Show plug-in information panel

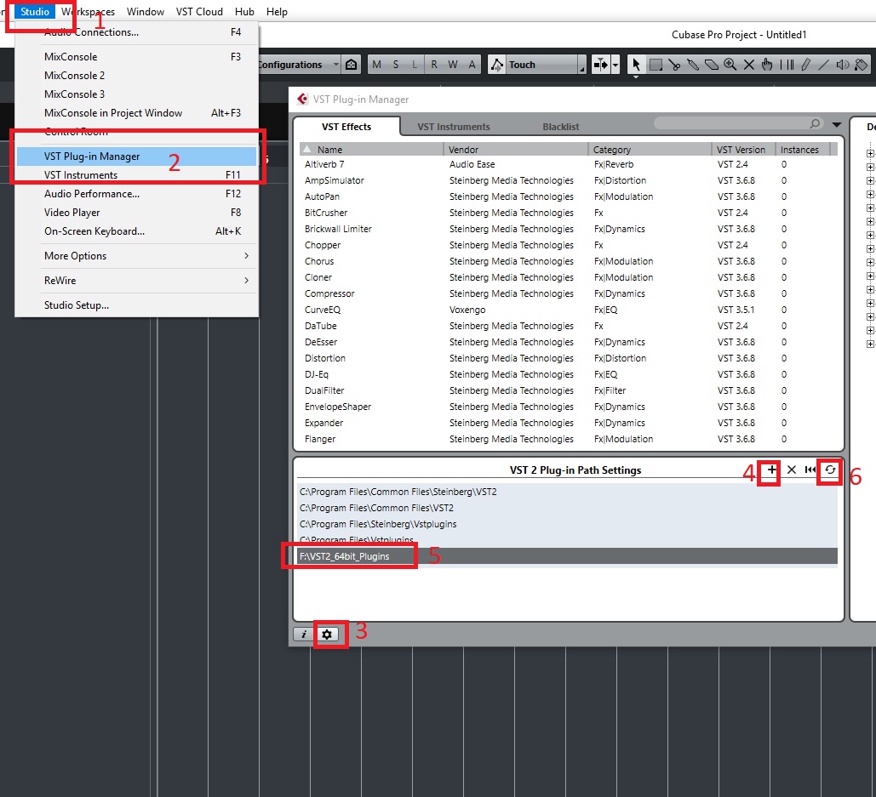point(303,635)
